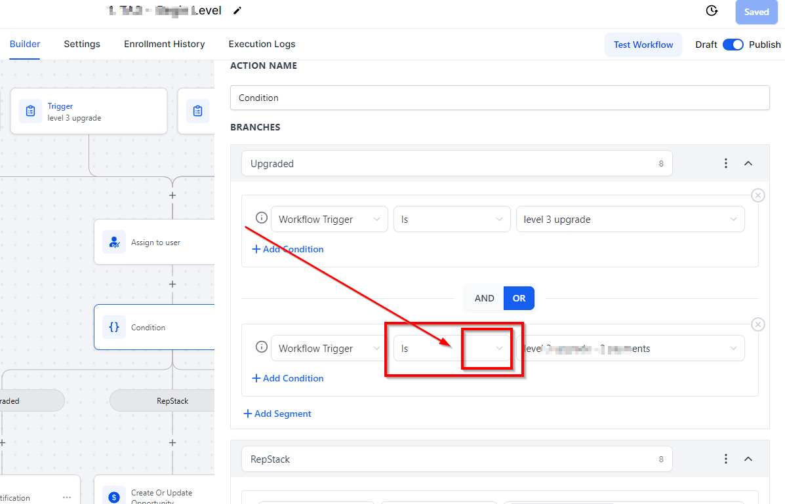785x504 pixels.
Task: Click Add Segment link
Action: coord(277,414)
